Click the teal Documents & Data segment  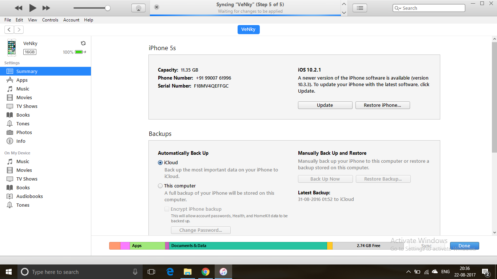pos(248,246)
